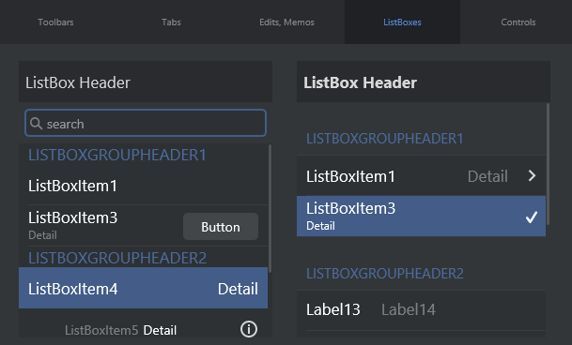Click the Button in ListBoxItem3 row

pyautogui.click(x=221, y=227)
